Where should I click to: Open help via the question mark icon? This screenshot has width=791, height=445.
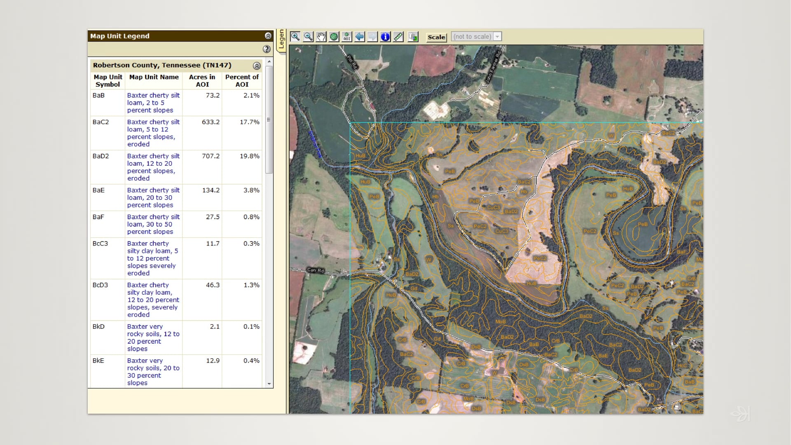coord(267,50)
